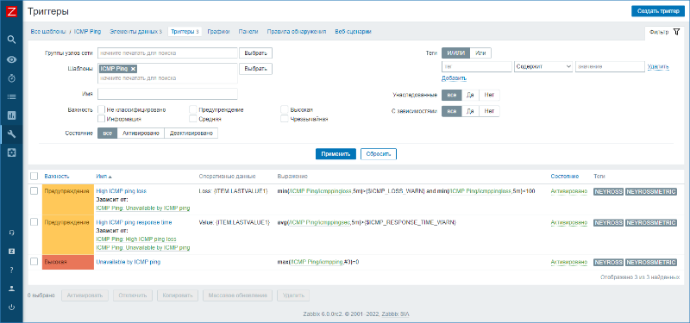Screen dimensions: 690x323
Task: Open 'High ICMP ping response time' trigger
Action: click(x=134, y=222)
